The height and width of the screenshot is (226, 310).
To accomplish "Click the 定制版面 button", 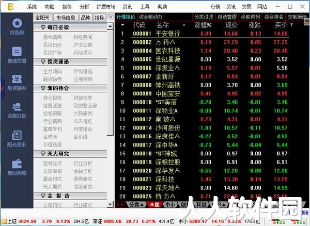I will (x=297, y=17).
